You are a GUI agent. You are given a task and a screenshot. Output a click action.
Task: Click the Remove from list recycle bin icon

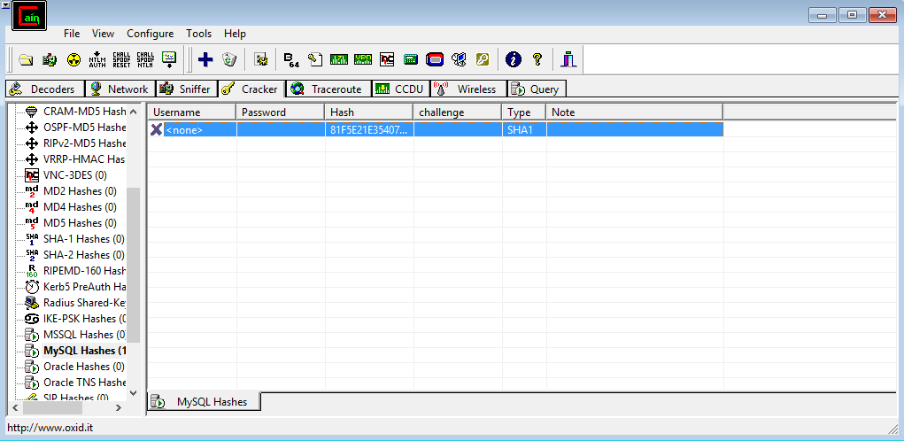pos(229,59)
